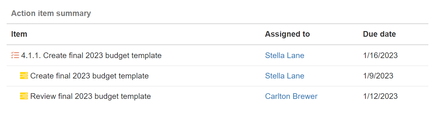The image size is (435, 113).
Task: Click the yellow task icon beside Create final
Action: 24,76
